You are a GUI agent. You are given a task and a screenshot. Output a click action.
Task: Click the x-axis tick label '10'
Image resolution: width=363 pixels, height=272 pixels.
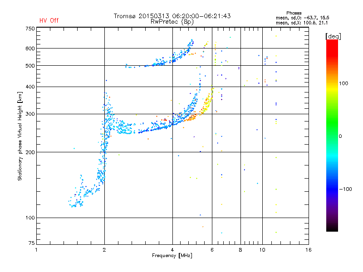click(262, 250)
